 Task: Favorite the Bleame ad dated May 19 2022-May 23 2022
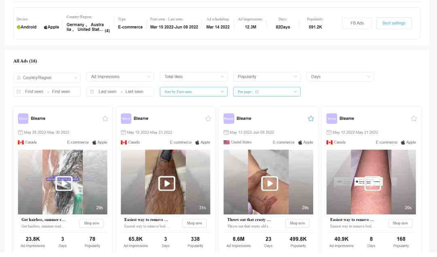click(x=208, y=118)
